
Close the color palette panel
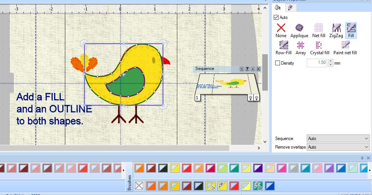click(x=368, y=158)
